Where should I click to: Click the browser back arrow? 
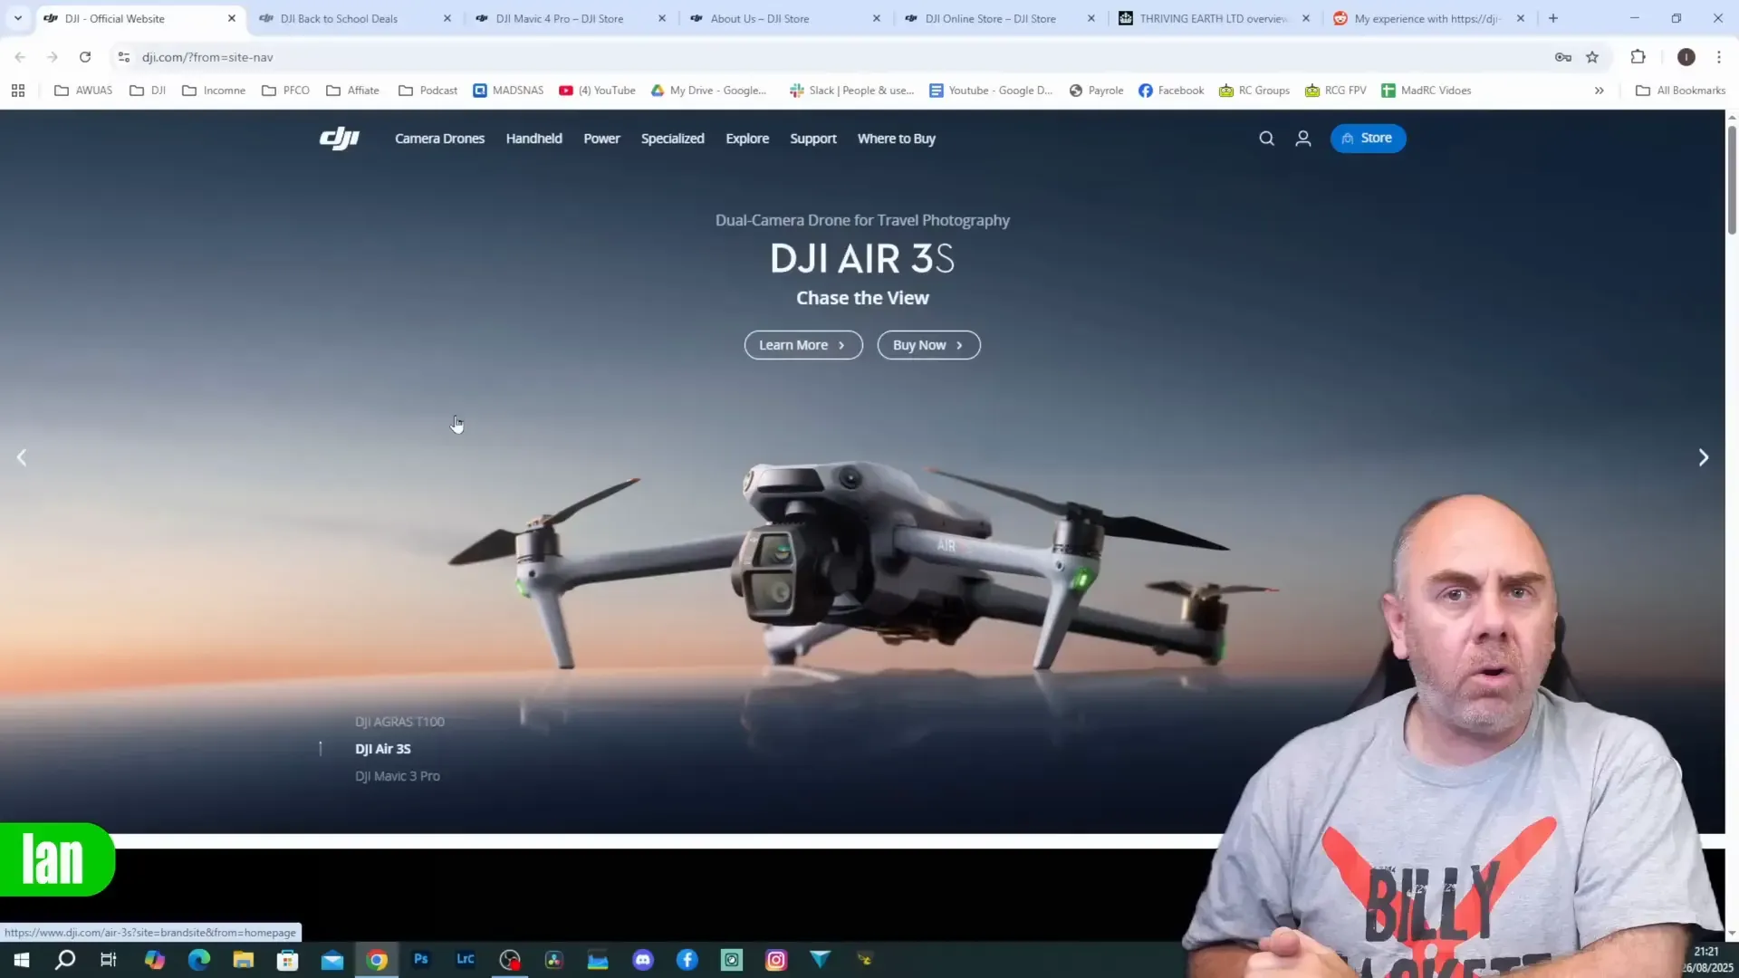(20, 57)
